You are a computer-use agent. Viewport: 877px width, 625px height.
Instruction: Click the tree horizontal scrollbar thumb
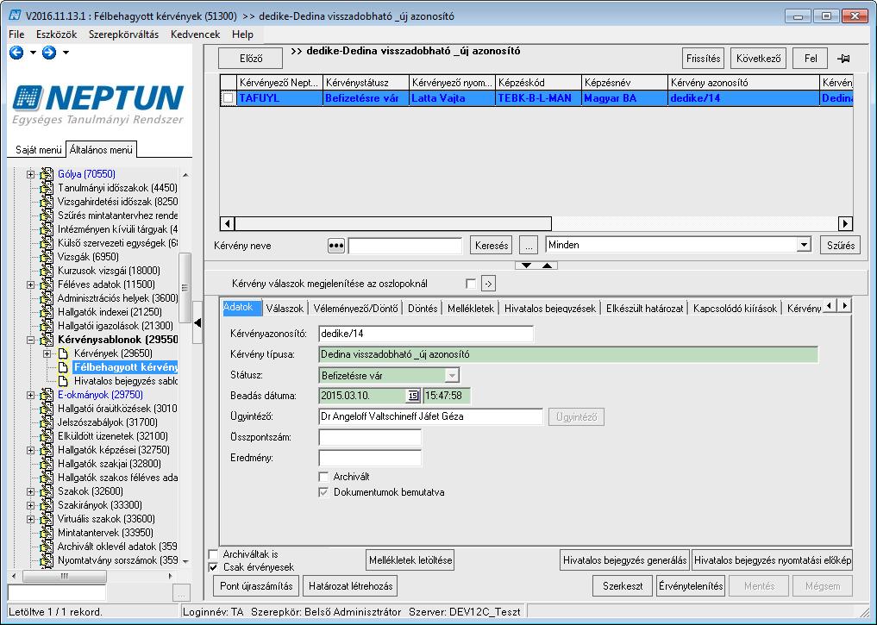click(x=65, y=576)
